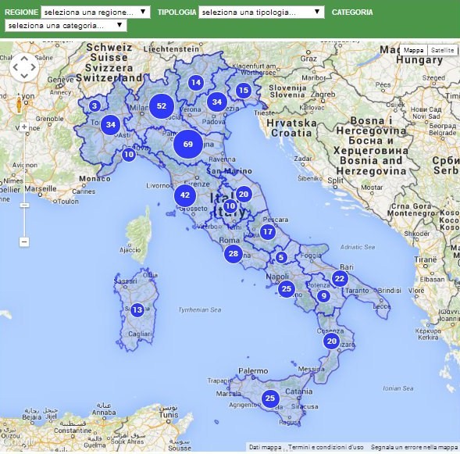This screenshot has width=460, height=454.
Task: Pan the map left arrow
Action: click(x=16, y=67)
